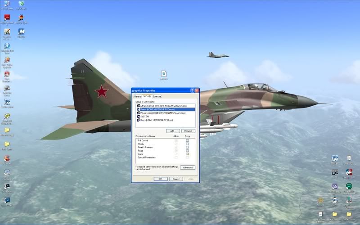Screen dimensions: 360x225
Task: Open the Advanced permissions settings button
Action: (x=188, y=167)
